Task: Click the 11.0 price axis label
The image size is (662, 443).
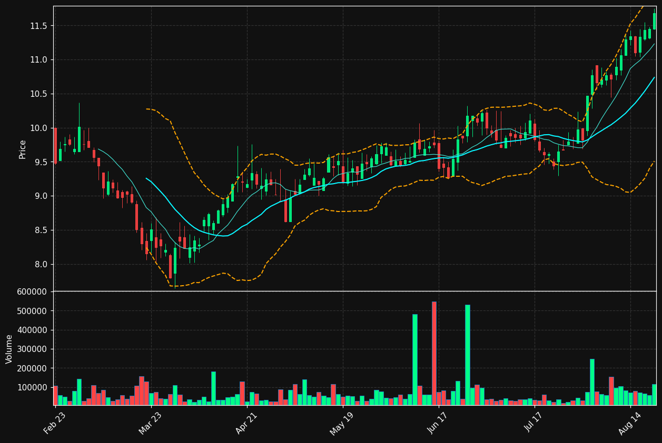Action: tap(38, 60)
